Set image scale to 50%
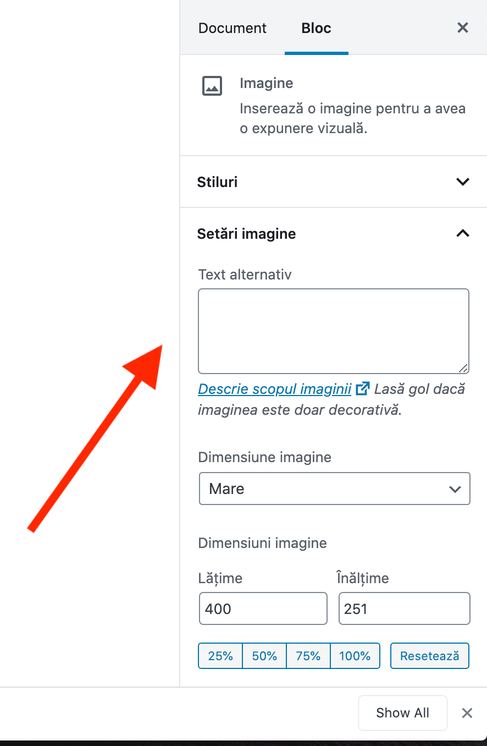 pos(264,655)
